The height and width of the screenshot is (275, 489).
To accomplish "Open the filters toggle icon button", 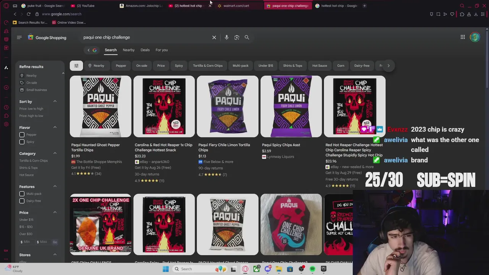I will (x=76, y=66).
